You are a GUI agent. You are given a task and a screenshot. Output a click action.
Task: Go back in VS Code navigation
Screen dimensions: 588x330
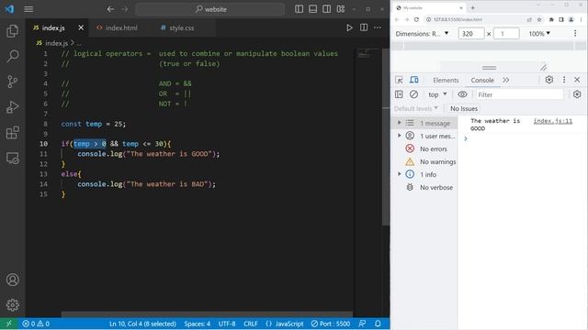click(110, 9)
